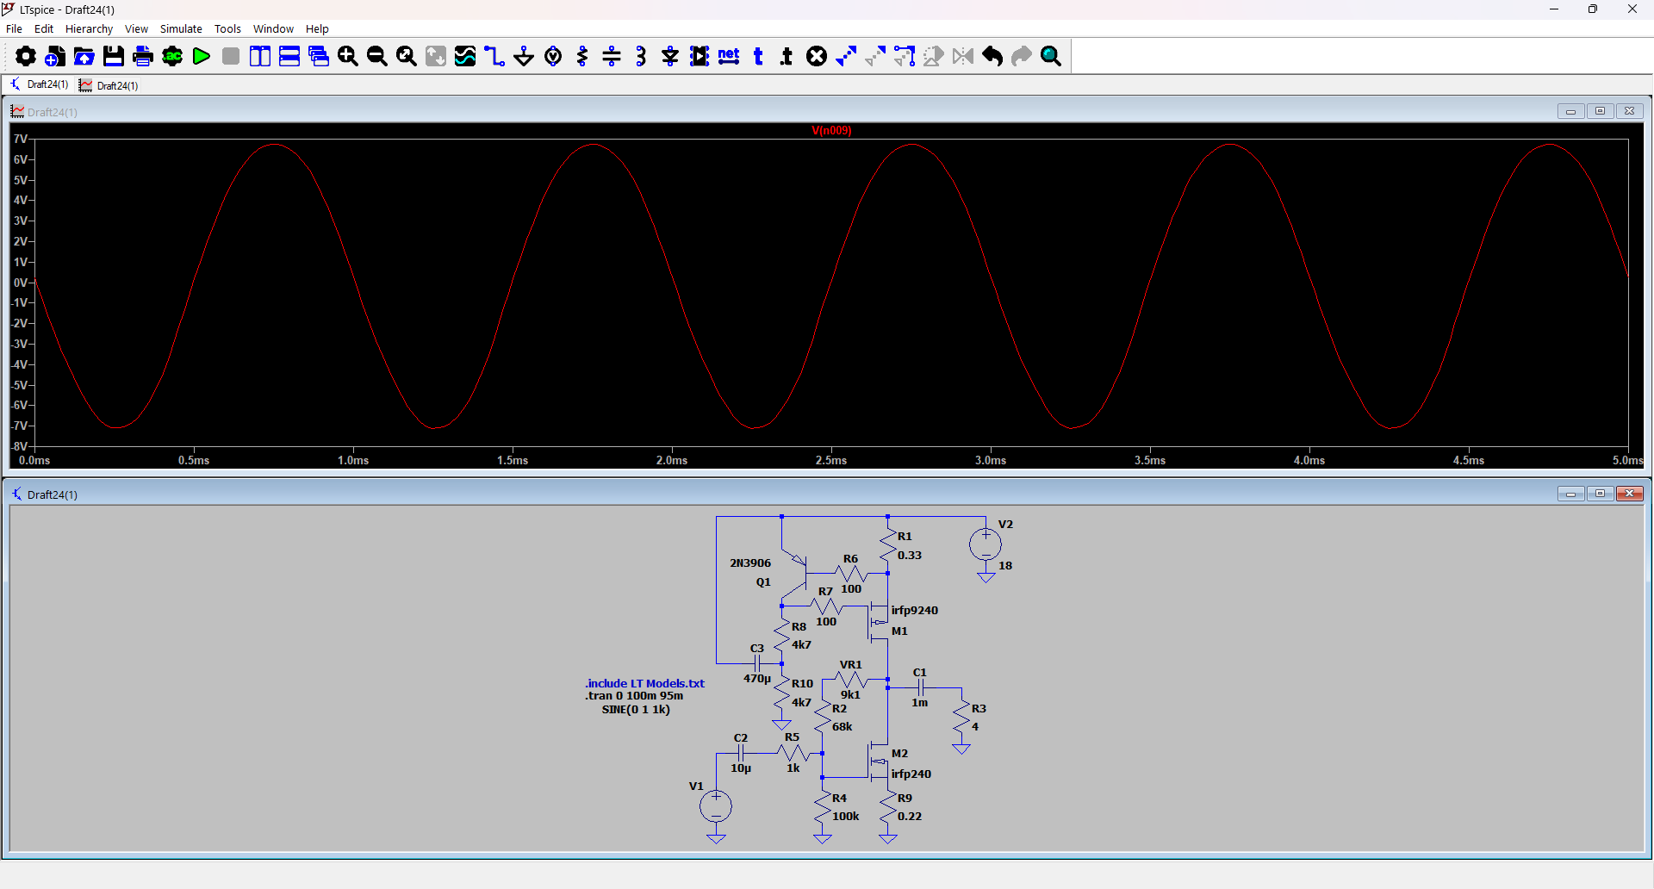Click the 0V vertical axis label
1654x889 pixels.
20,283
